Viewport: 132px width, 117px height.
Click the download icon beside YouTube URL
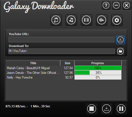pos(120,40)
